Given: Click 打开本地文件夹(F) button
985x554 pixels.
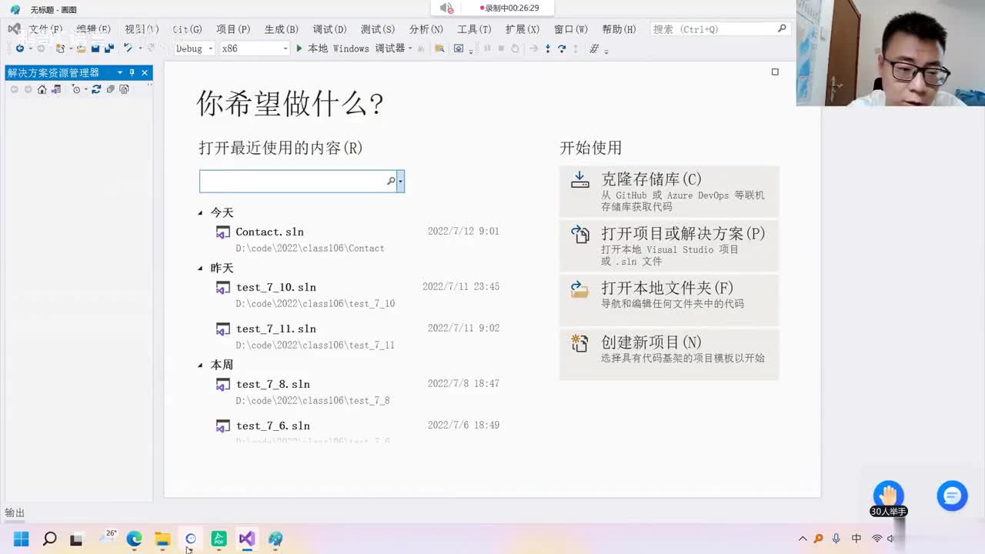Looking at the screenshot, I should [x=669, y=300].
